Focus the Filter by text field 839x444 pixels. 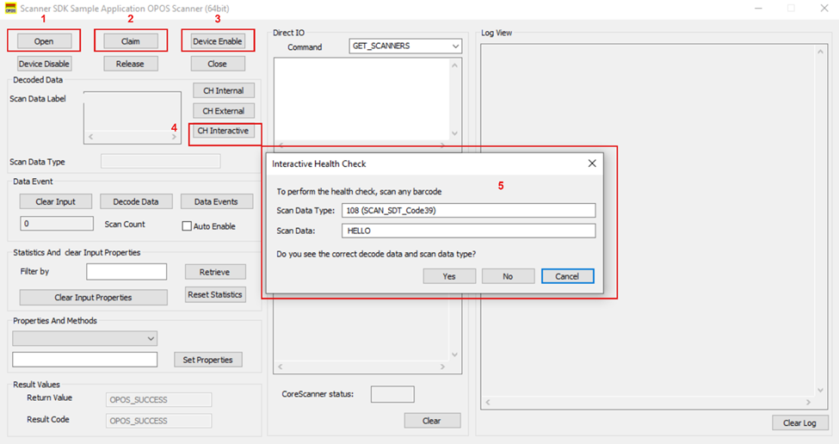pyautogui.click(x=126, y=272)
